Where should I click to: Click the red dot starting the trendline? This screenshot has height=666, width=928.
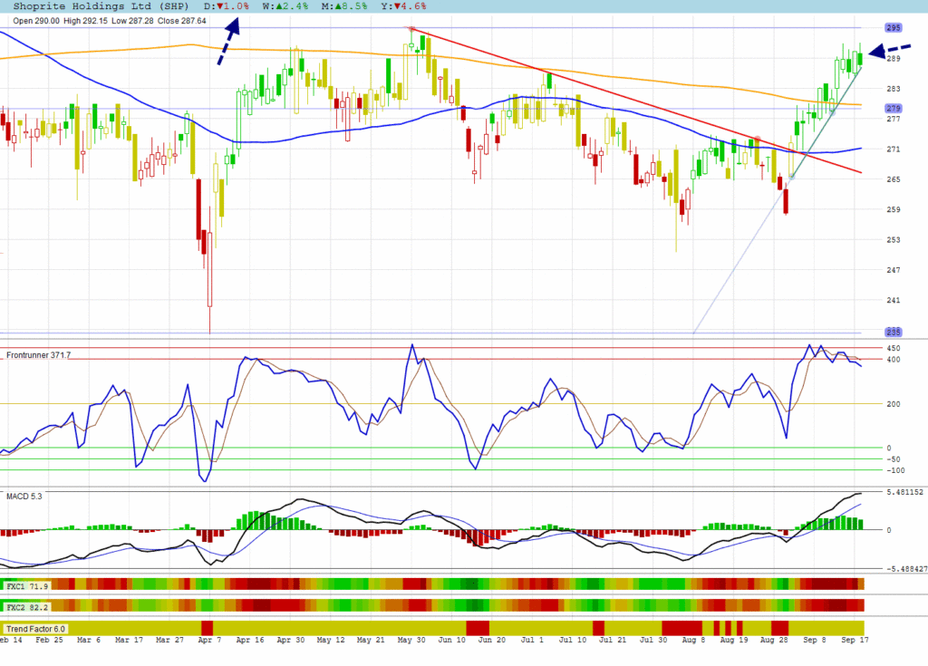click(411, 29)
